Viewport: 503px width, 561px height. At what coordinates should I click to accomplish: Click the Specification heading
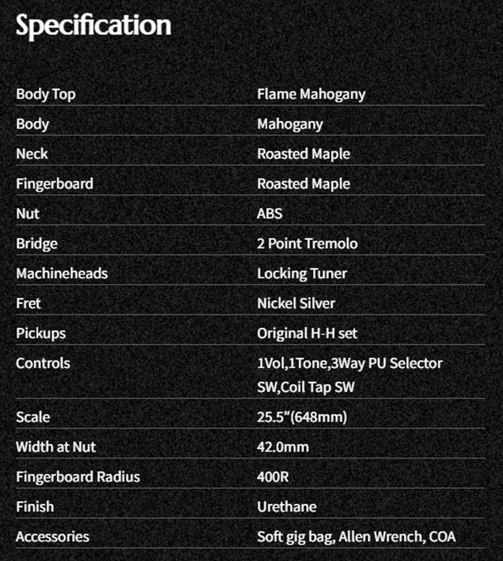coord(94,26)
